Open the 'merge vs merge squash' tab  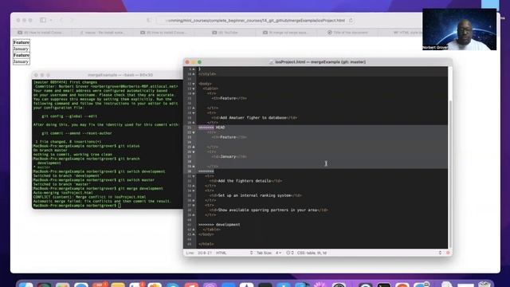[285, 33]
